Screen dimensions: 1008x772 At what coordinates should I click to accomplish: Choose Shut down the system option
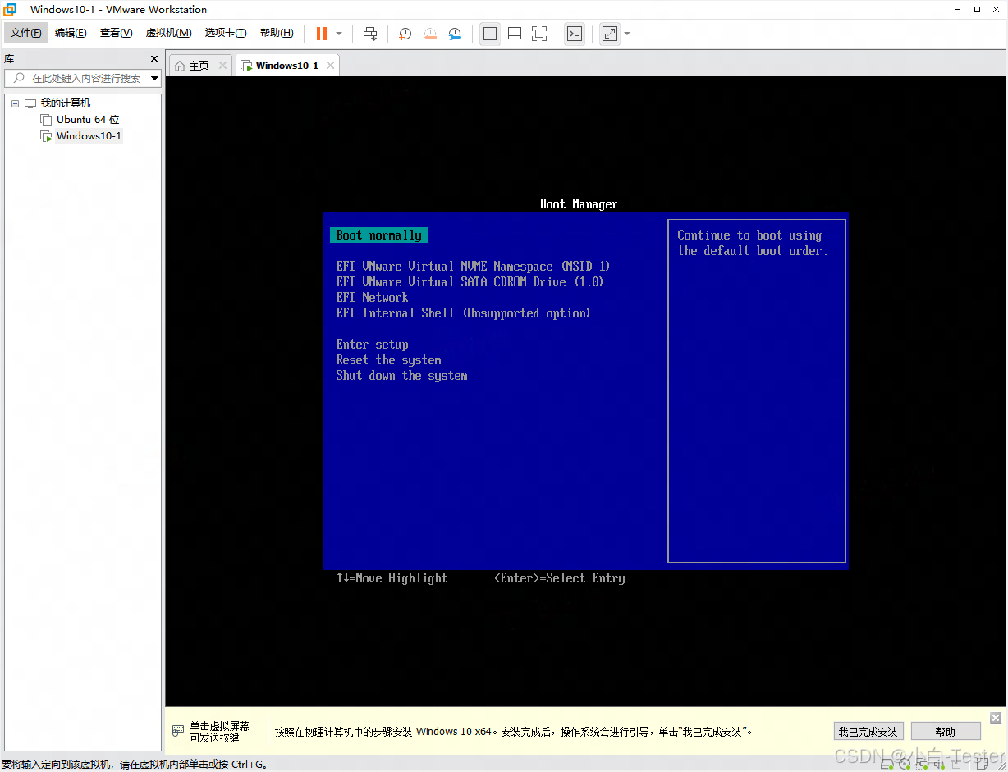coord(402,376)
